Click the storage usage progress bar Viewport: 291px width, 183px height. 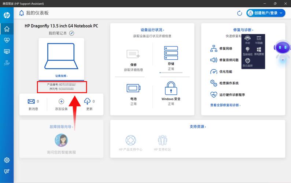[x=171, y=73]
